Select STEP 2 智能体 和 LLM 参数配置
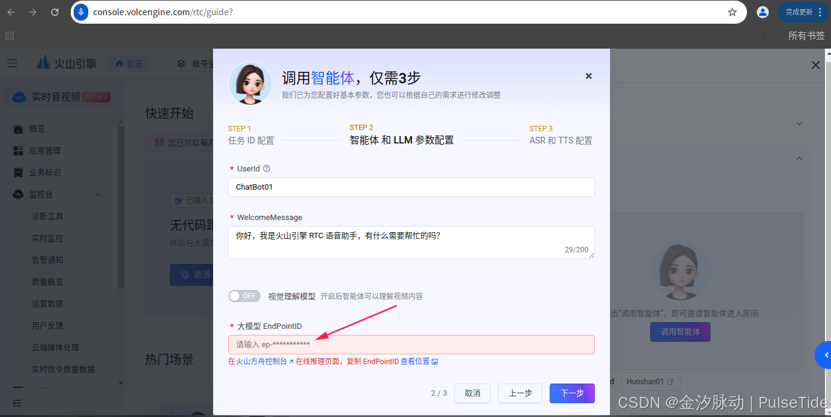 click(401, 134)
